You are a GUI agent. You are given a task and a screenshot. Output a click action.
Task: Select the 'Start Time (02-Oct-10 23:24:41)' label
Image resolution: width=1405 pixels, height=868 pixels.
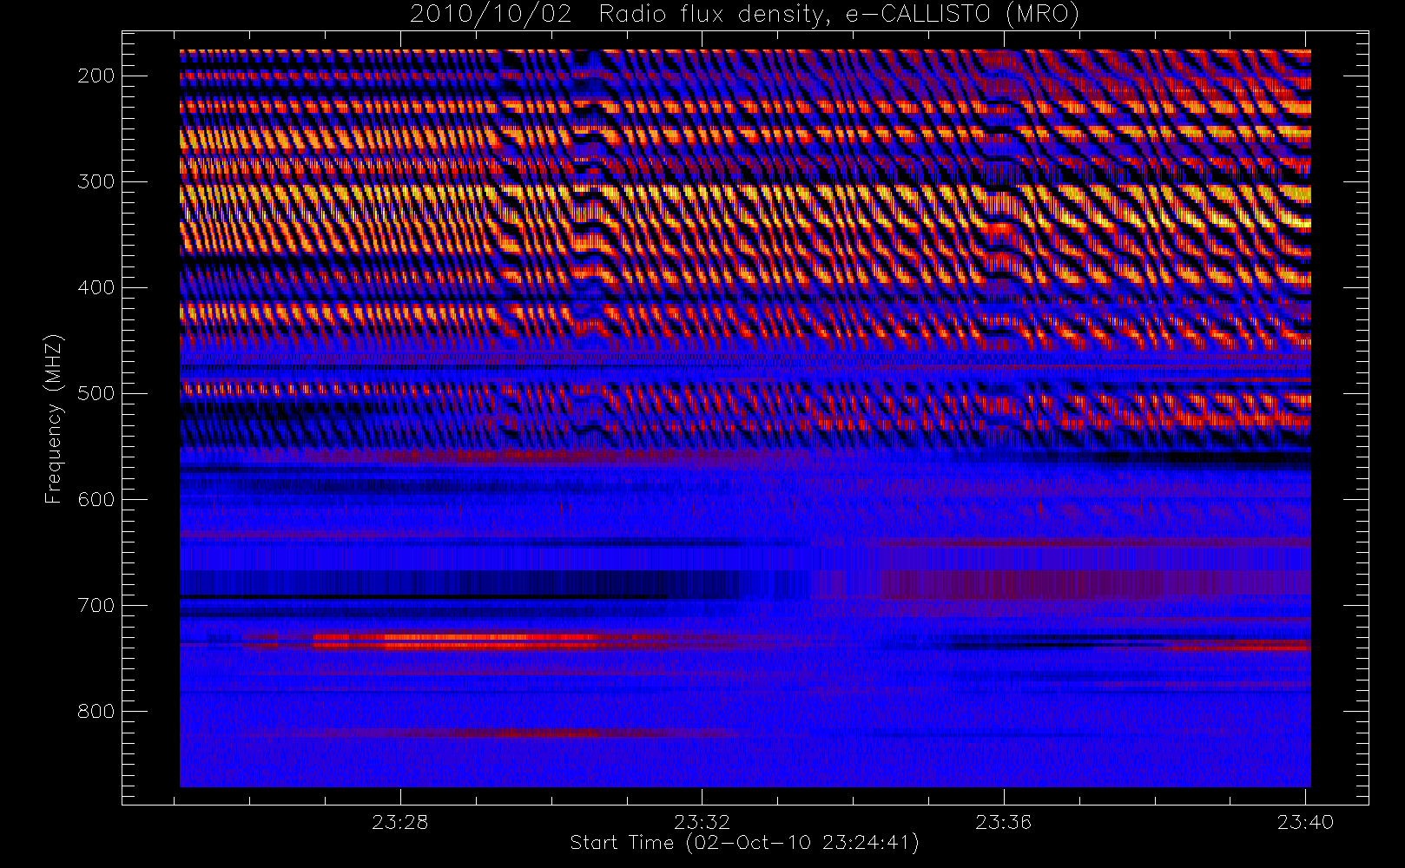point(744,843)
